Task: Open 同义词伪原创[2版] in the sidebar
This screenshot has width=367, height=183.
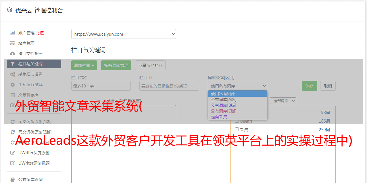Action: pyautogui.click(x=35, y=132)
